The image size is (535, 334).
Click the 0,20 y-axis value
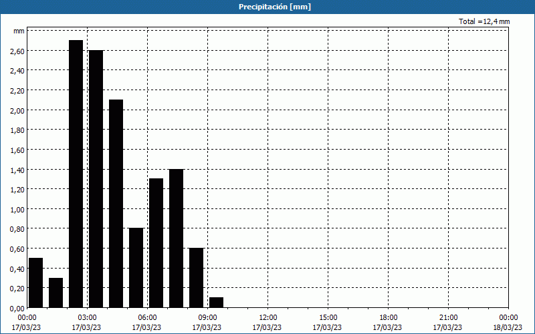[17, 289]
